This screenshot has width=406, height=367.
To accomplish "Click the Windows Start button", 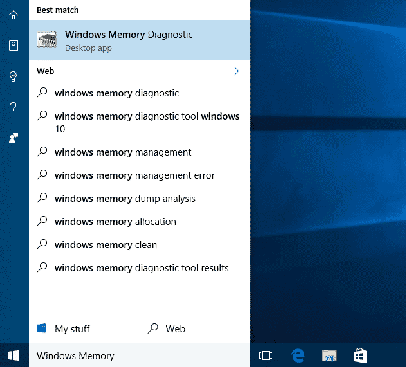I will click(x=14, y=355).
